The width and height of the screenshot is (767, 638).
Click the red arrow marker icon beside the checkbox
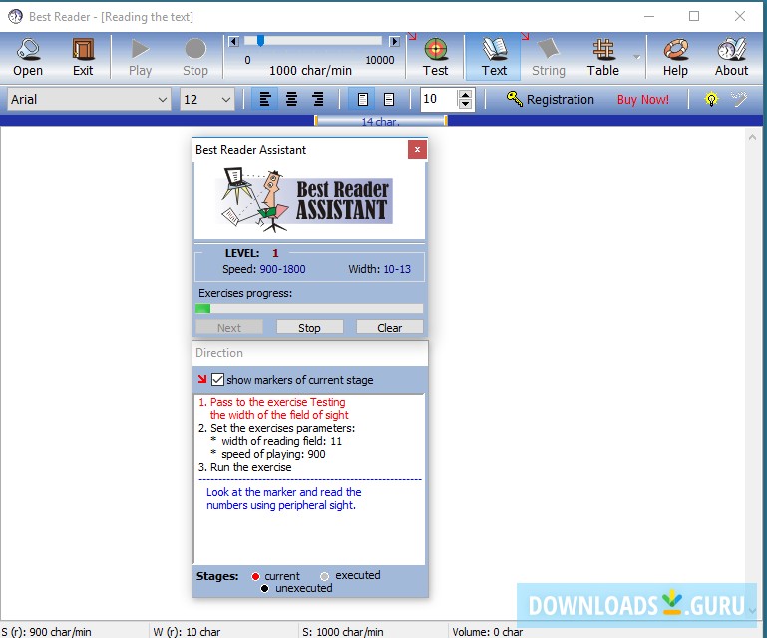(202, 379)
